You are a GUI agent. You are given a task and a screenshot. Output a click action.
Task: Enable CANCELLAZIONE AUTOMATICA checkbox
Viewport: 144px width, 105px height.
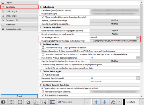(43, 54)
